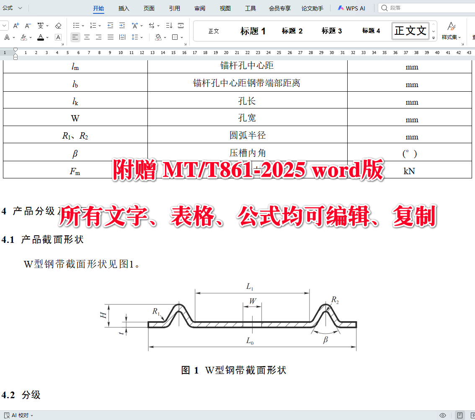
Task: Open the 论文助手 tab
Action: tap(312, 8)
